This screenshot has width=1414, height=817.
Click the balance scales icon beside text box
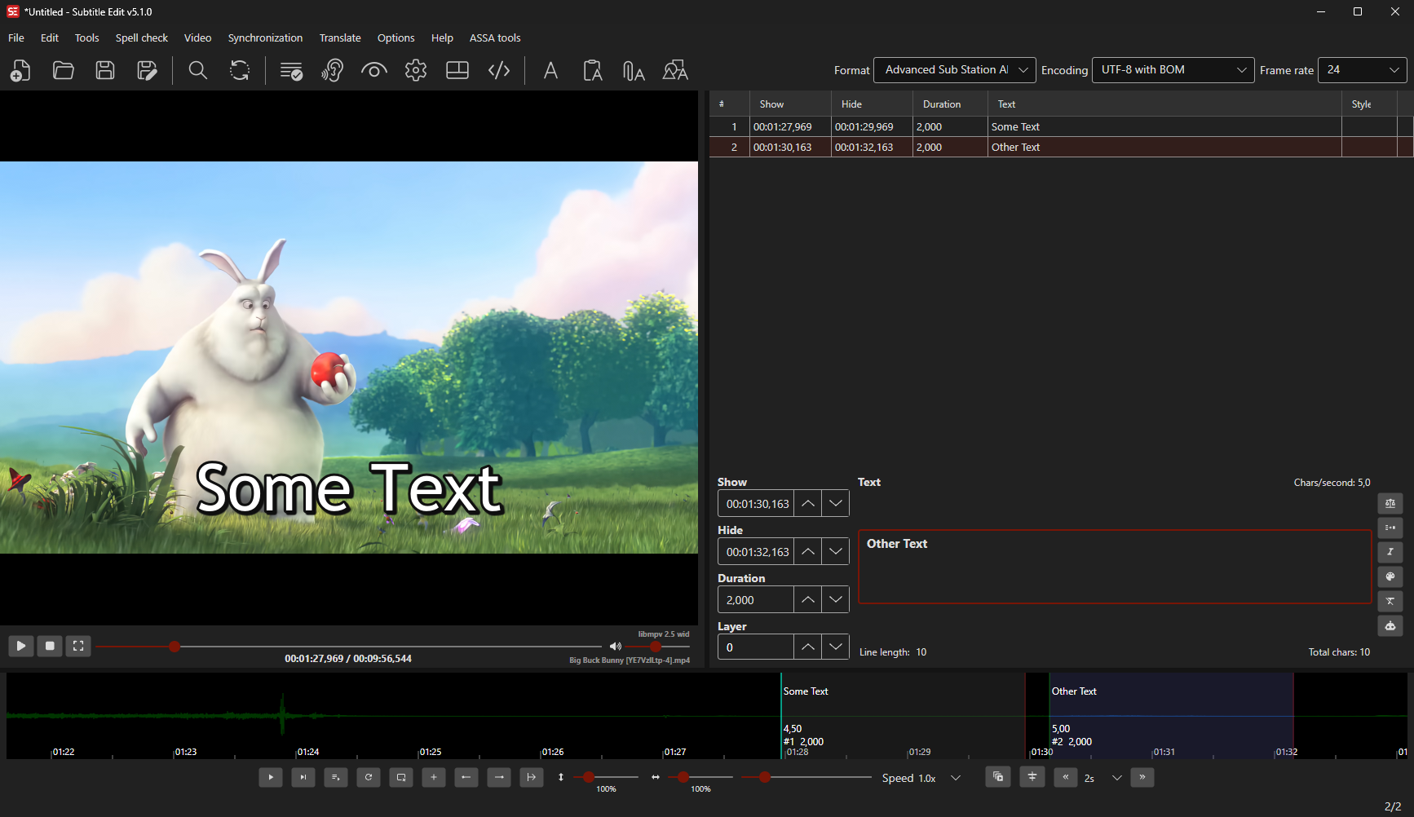(1390, 504)
